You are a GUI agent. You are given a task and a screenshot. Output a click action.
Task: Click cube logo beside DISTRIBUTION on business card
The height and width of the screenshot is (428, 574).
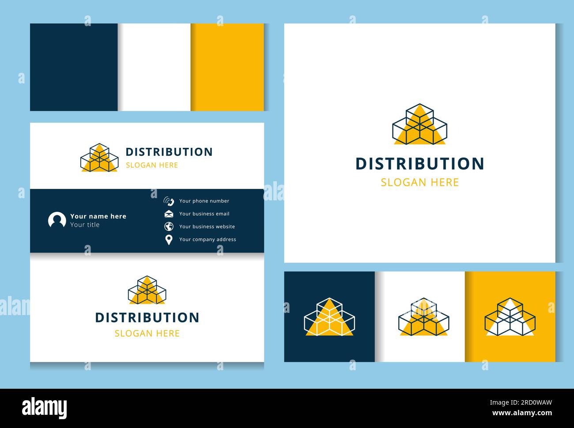99,158
